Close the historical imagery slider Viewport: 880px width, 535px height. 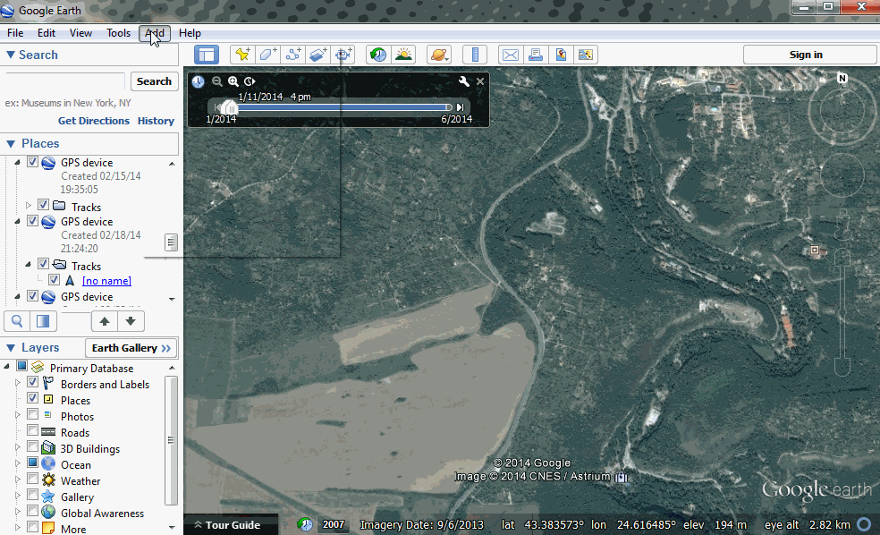[x=480, y=81]
